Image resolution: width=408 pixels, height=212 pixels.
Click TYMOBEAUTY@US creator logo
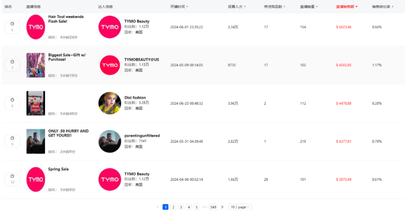pyautogui.click(x=110, y=65)
